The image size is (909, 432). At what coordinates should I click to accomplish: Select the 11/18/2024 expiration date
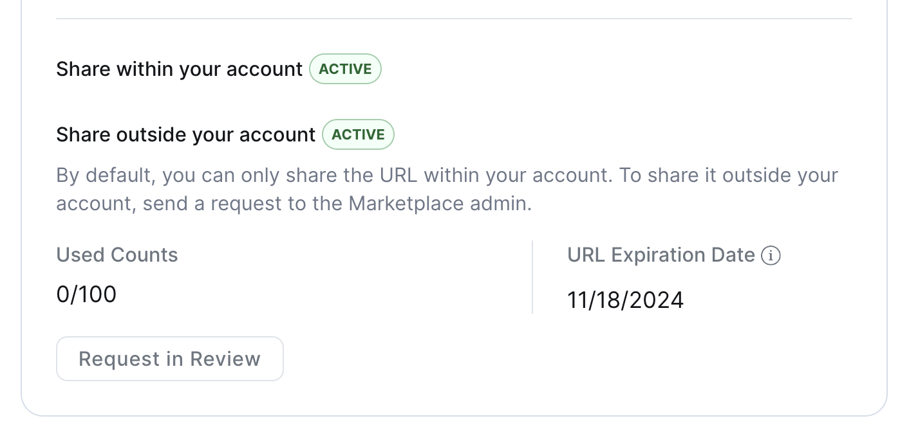(625, 300)
